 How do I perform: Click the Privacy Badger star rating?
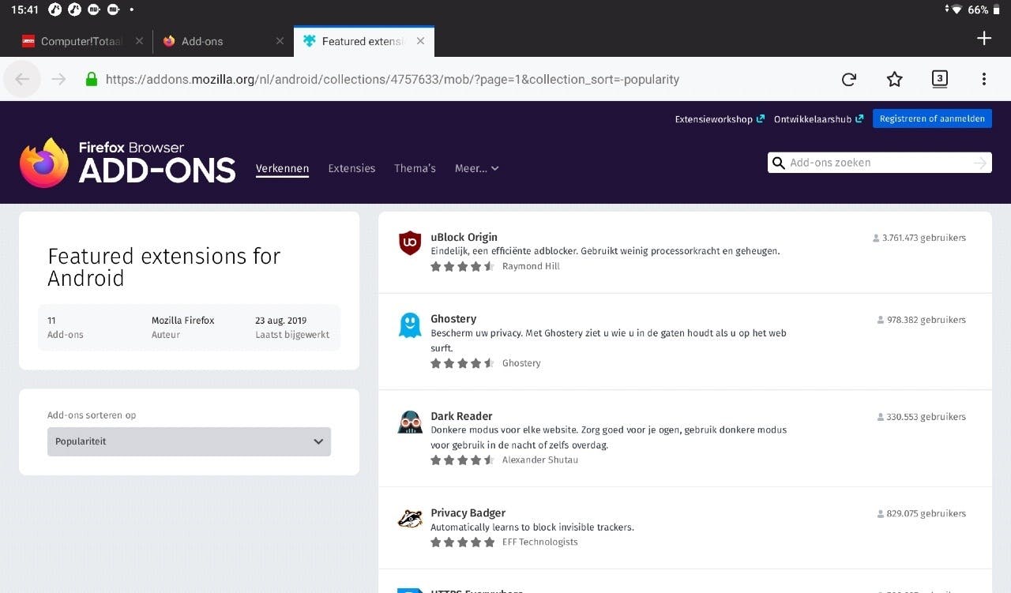click(x=462, y=542)
